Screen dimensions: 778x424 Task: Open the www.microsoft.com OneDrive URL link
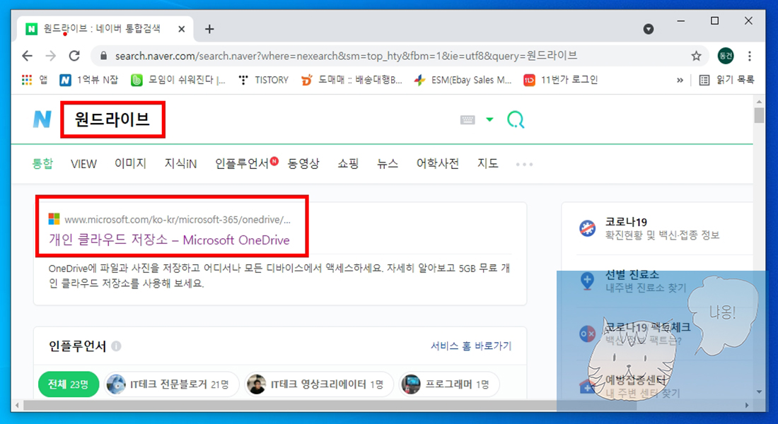(x=178, y=219)
